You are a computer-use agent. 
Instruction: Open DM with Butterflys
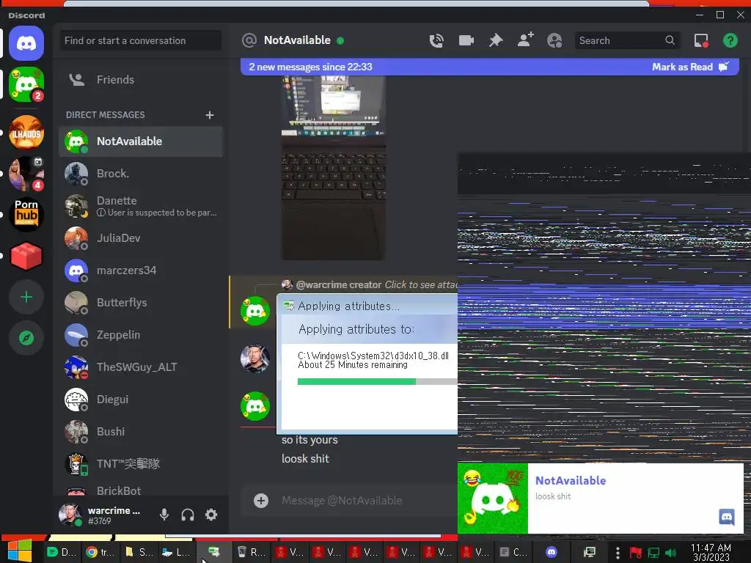pos(140,303)
